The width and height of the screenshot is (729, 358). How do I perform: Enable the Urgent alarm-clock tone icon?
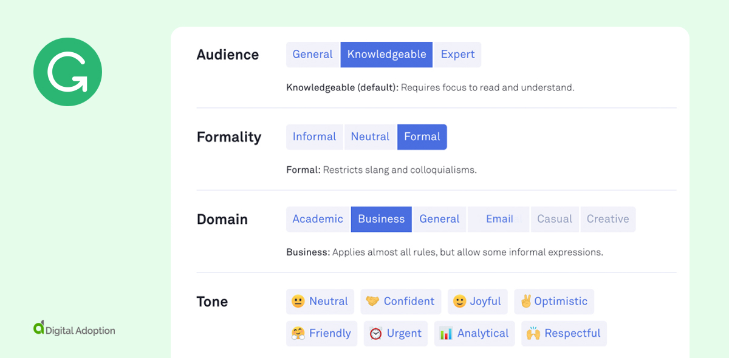pos(395,333)
